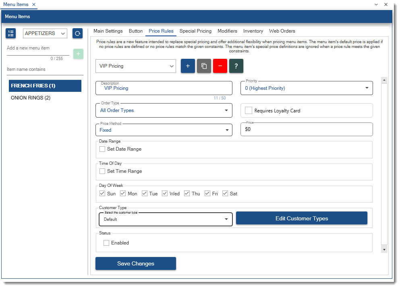Image resolution: width=400 pixels, height=288 pixels.
Task: Enable the Requires Loyalty Card checkbox
Action: coord(249,110)
